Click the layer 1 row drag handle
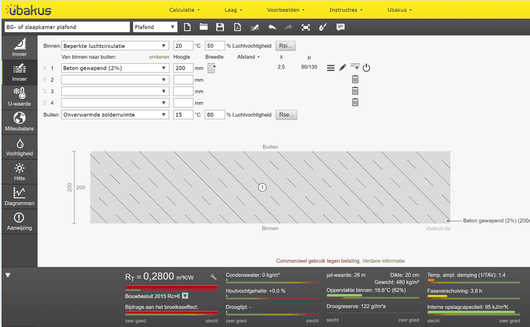530x327 pixels. click(44, 68)
